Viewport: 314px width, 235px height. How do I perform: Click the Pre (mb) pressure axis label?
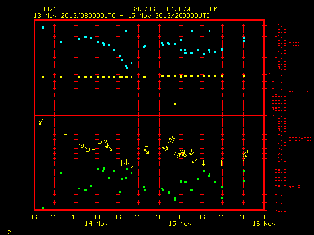(300, 92)
